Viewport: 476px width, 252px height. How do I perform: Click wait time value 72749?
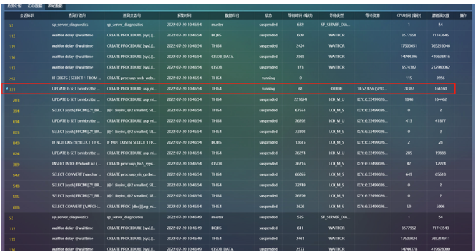300,185
